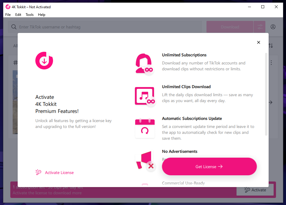
Task: Click the Activate License link
Action: pyautogui.click(x=59, y=173)
